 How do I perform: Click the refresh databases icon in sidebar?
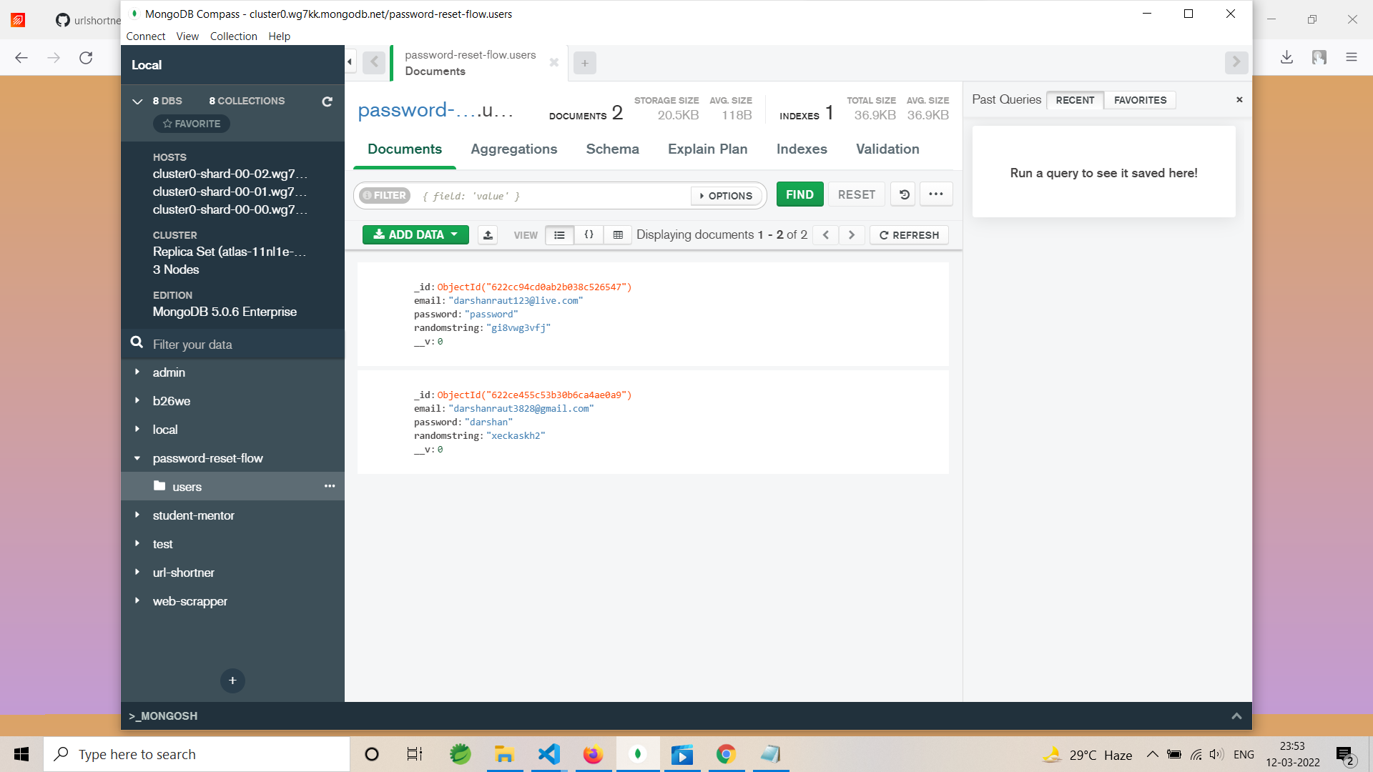point(327,102)
